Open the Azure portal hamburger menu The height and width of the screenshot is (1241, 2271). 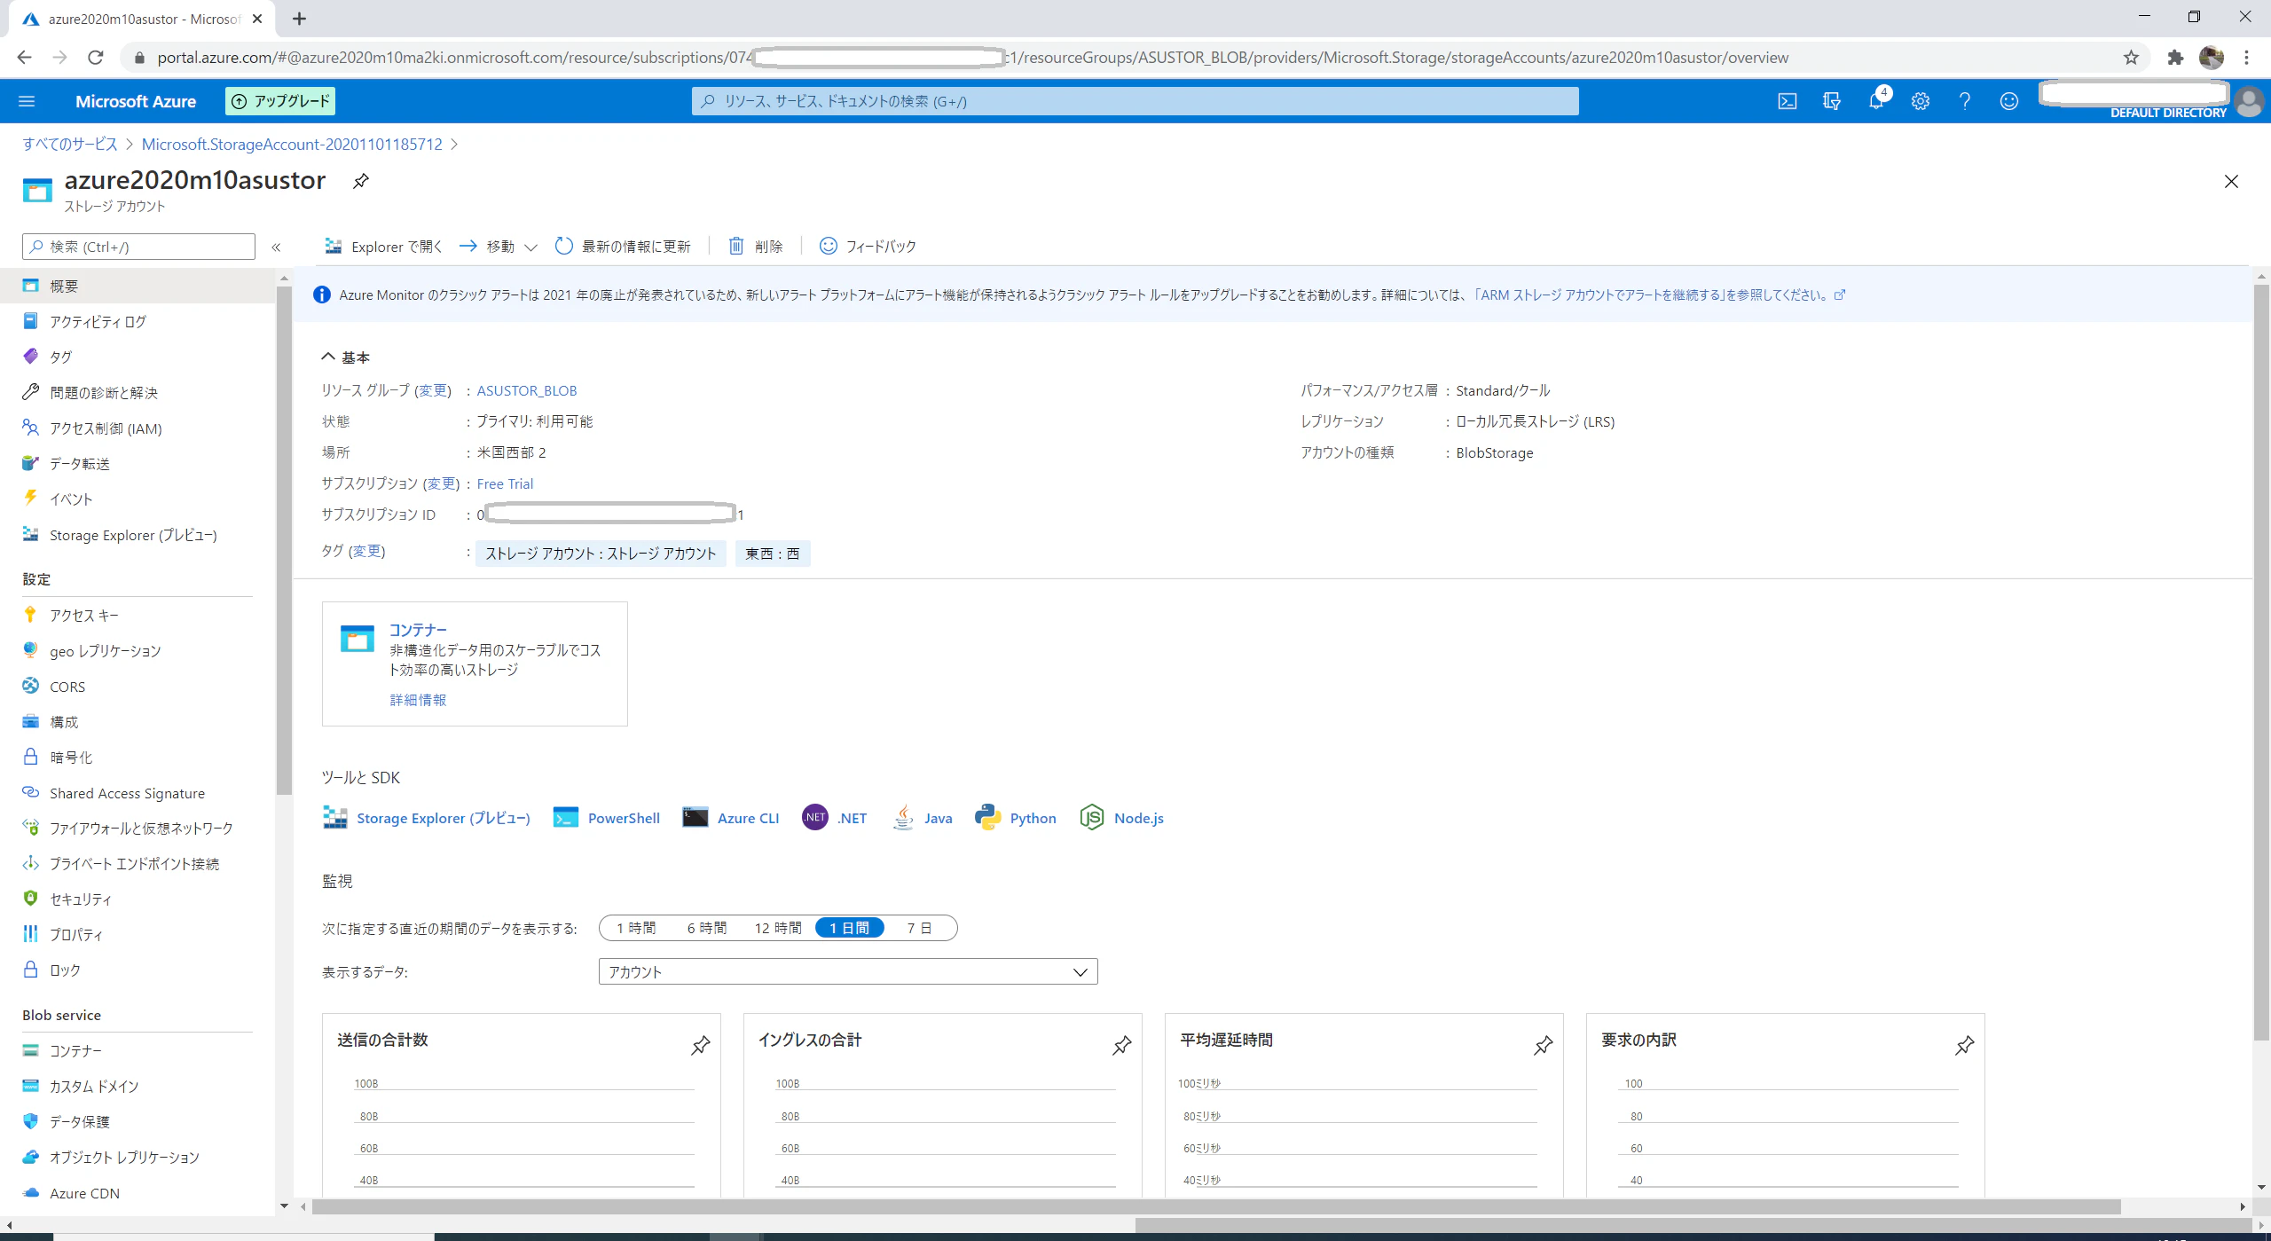[27, 101]
